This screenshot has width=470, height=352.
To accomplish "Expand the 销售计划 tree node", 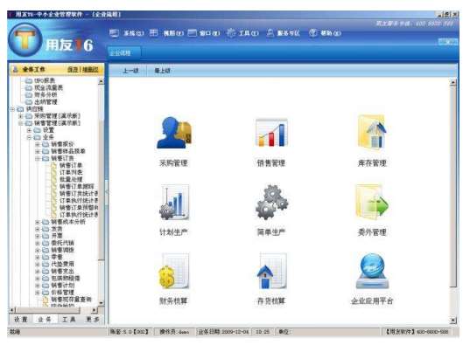I will 38,286.
